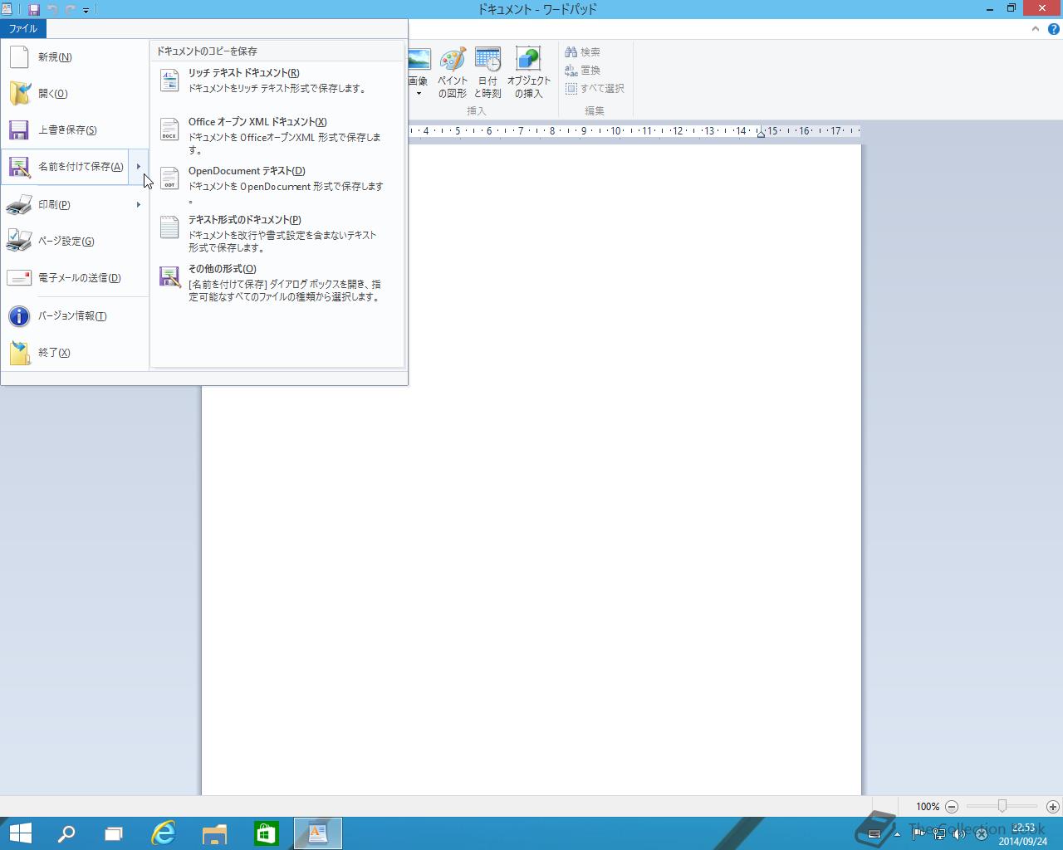Click the WordPad application icon in title bar

pyautogui.click(x=7, y=9)
